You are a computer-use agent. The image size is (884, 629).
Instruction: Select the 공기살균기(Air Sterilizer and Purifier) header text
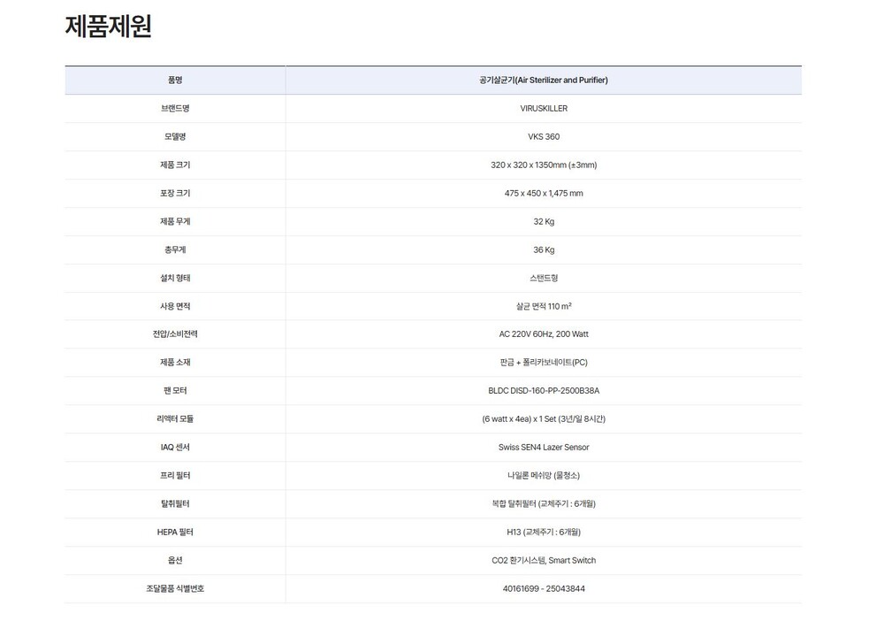[x=543, y=80]
